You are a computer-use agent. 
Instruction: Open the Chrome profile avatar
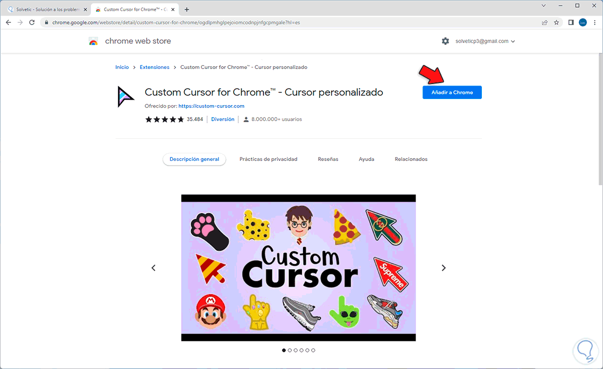tap(583, 23)
